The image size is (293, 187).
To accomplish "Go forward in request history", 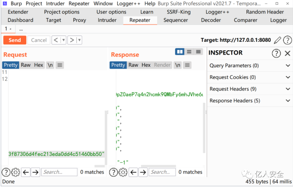I will pos(72,40).
